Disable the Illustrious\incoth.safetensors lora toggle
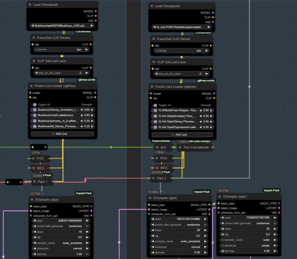Image resolution: width=297 pixels, height=259 pixels. (34, 115)
